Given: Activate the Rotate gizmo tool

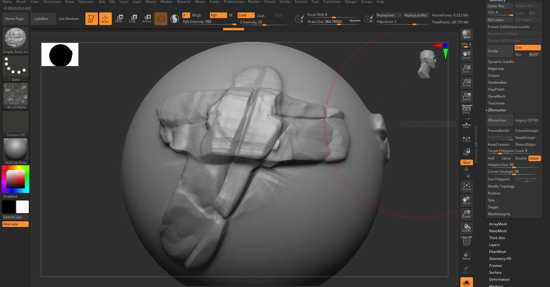Looking at the screenshot, I should coord(147,19).
